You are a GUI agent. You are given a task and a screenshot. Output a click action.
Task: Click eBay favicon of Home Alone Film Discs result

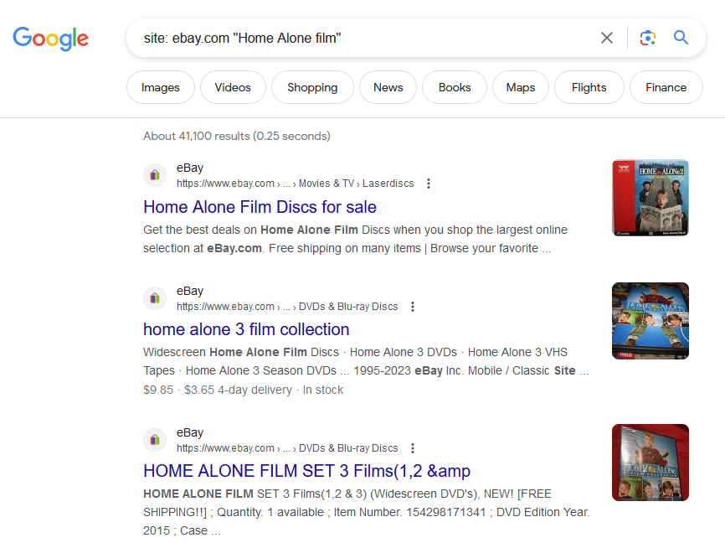(155, 175)
